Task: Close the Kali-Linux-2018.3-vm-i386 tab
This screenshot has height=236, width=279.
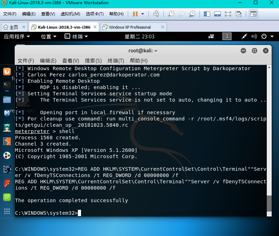Action: (95, 27)
